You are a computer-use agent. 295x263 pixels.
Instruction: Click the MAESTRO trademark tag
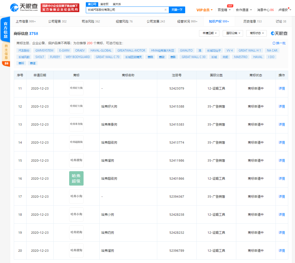tap(241, 57)
